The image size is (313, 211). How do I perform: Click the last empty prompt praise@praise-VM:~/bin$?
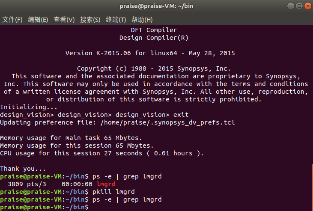click(44, 207)
